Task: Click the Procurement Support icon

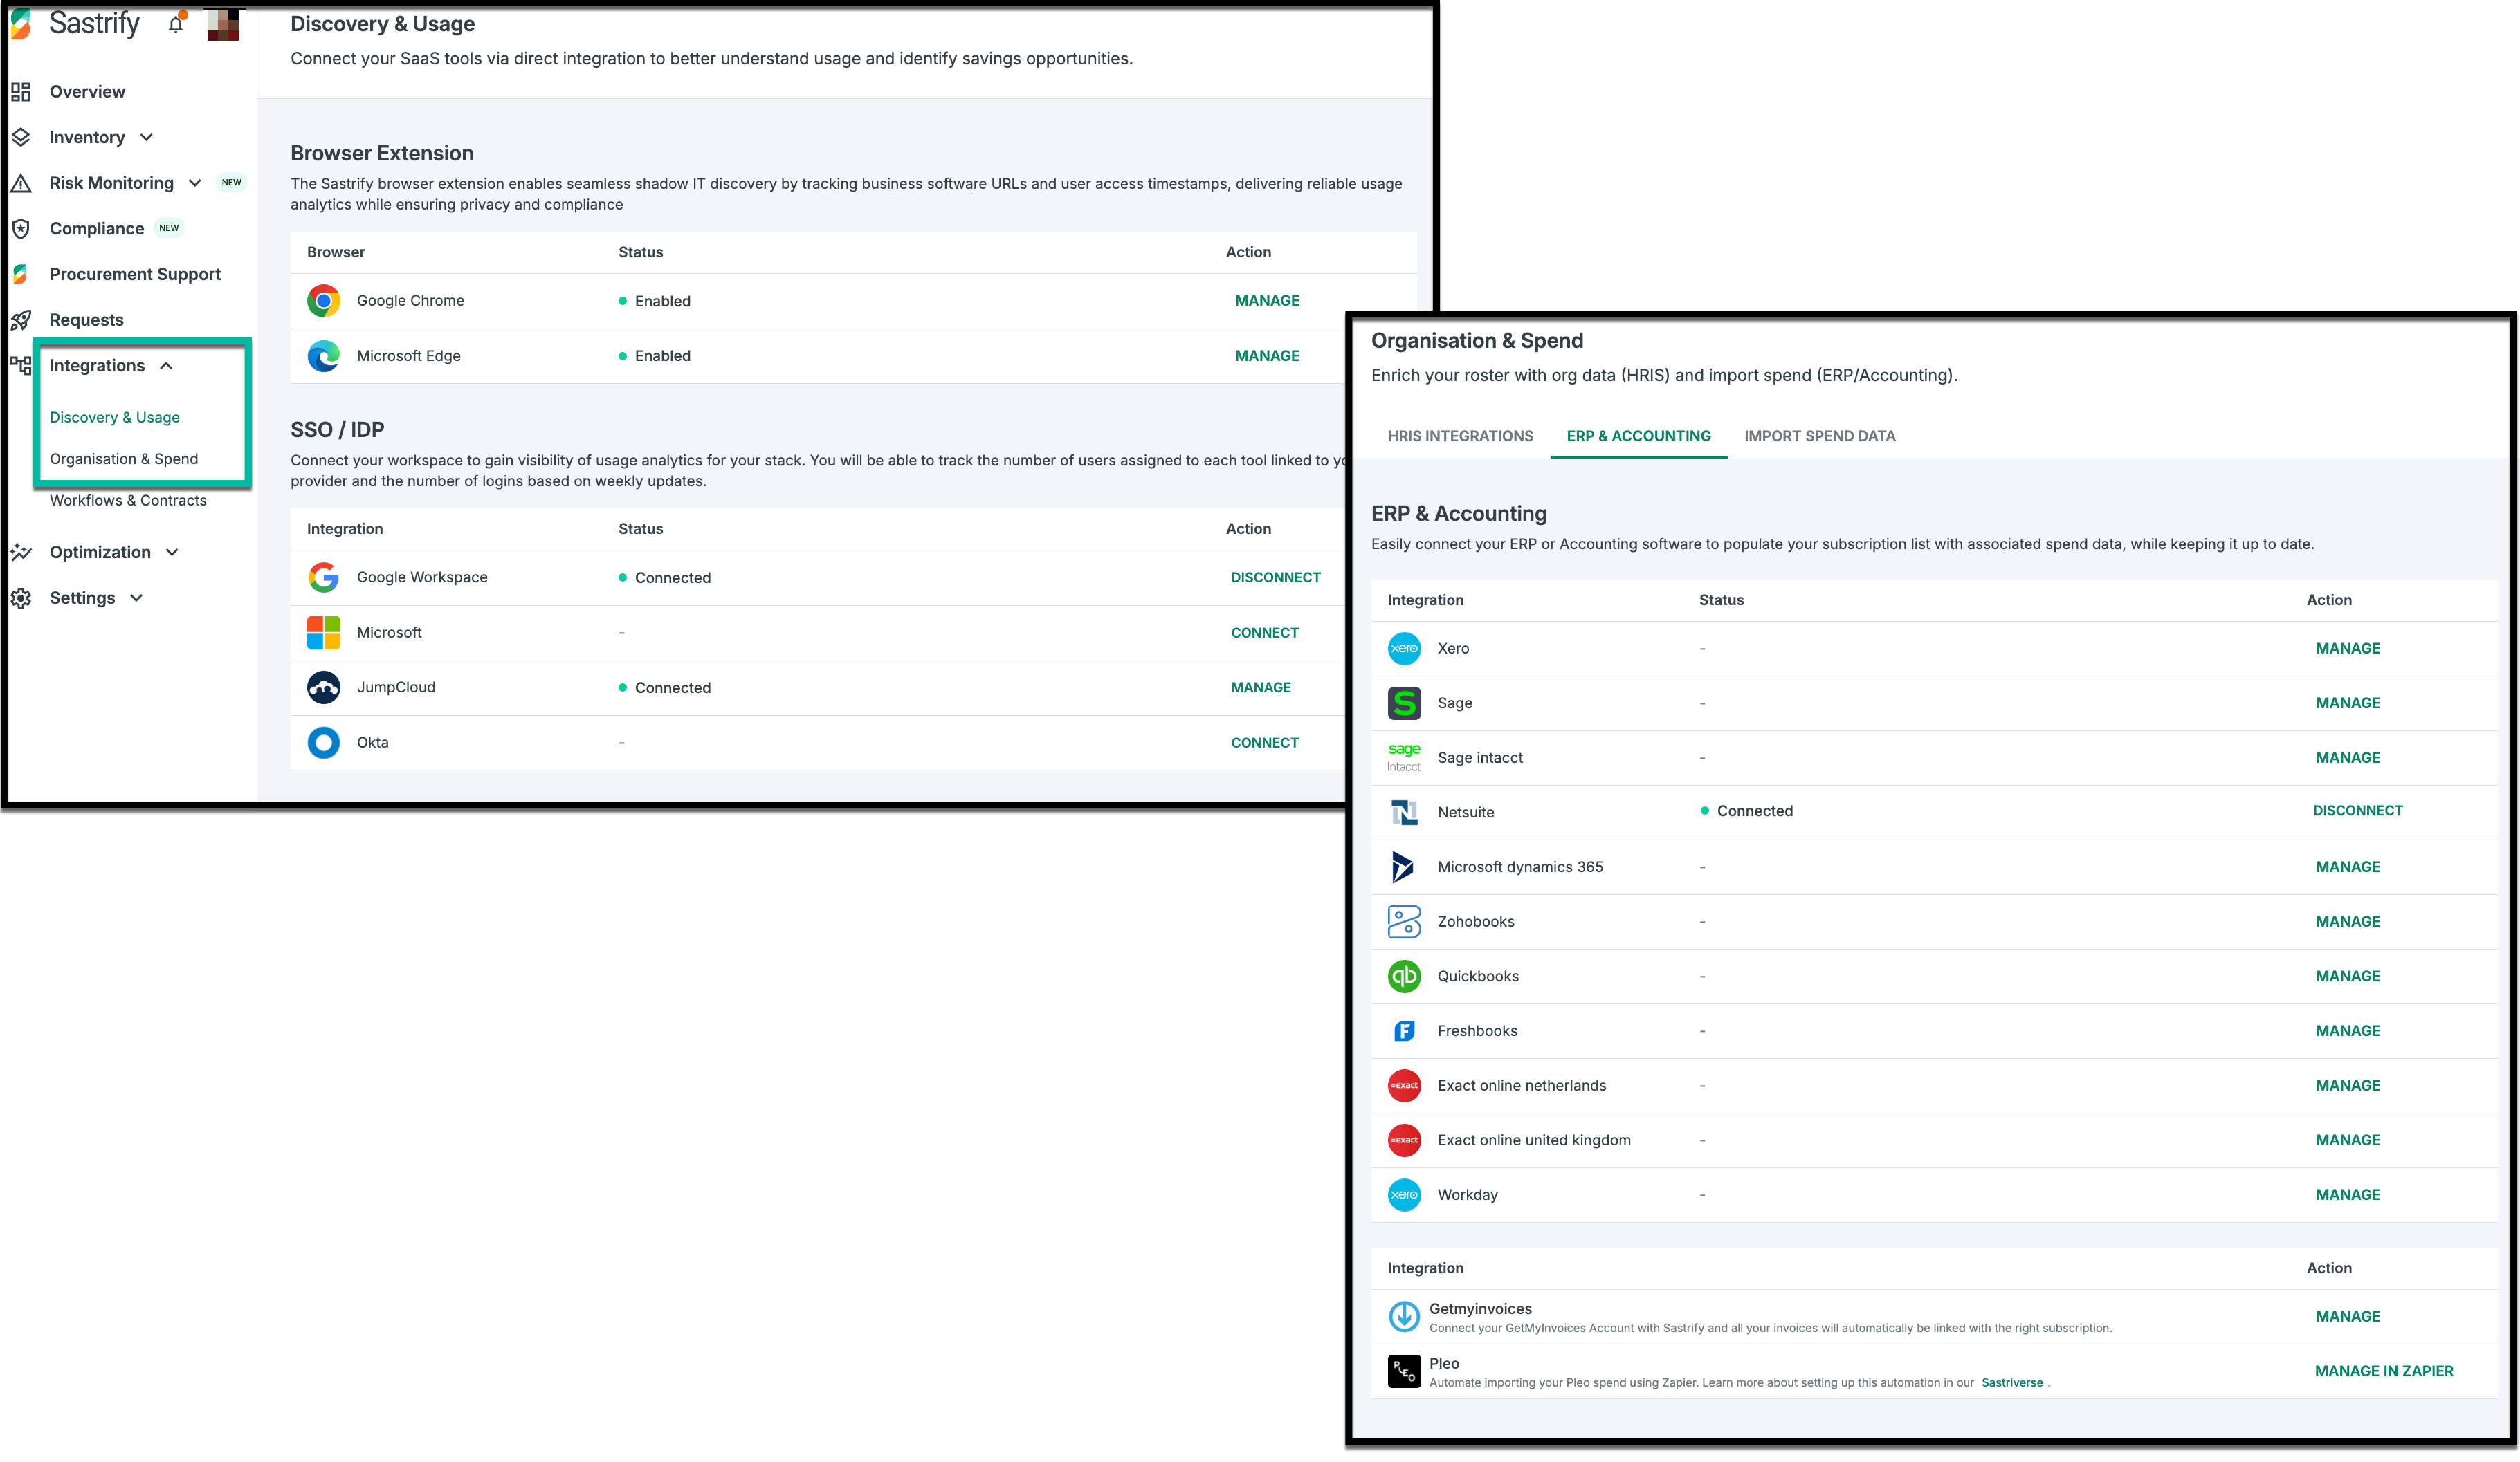Action: (21, 274)
